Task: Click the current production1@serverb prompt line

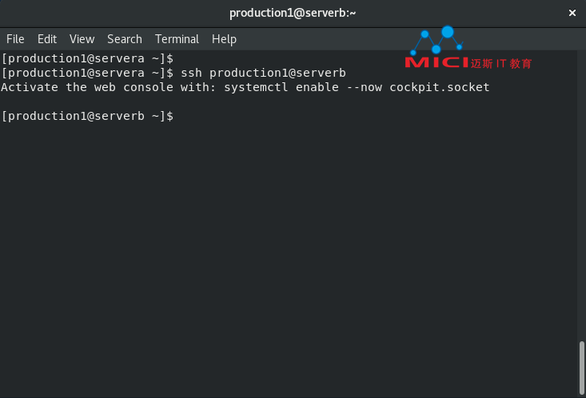Action: 87,116
